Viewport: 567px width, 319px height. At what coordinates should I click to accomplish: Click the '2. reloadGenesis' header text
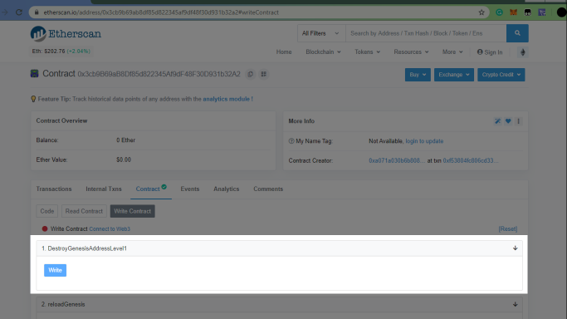(63, 304)
